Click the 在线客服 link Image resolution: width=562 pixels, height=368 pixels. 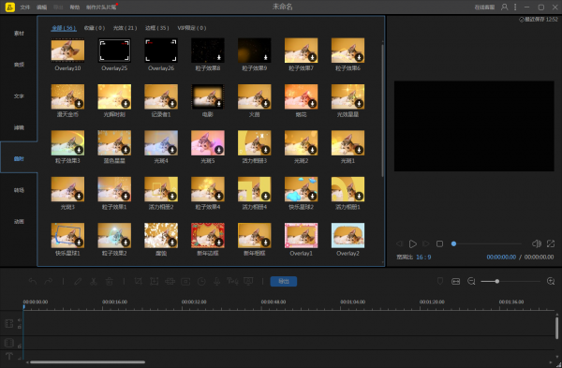coord(484,7)
